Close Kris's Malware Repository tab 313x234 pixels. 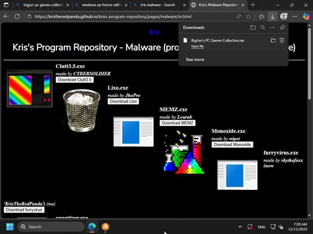point(243,5)
